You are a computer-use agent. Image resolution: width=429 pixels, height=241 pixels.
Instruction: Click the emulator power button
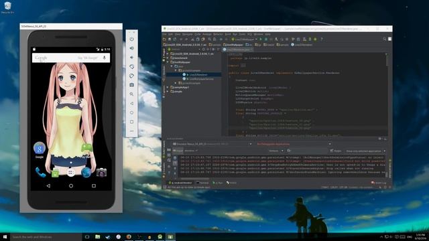[x=131, y=39]
